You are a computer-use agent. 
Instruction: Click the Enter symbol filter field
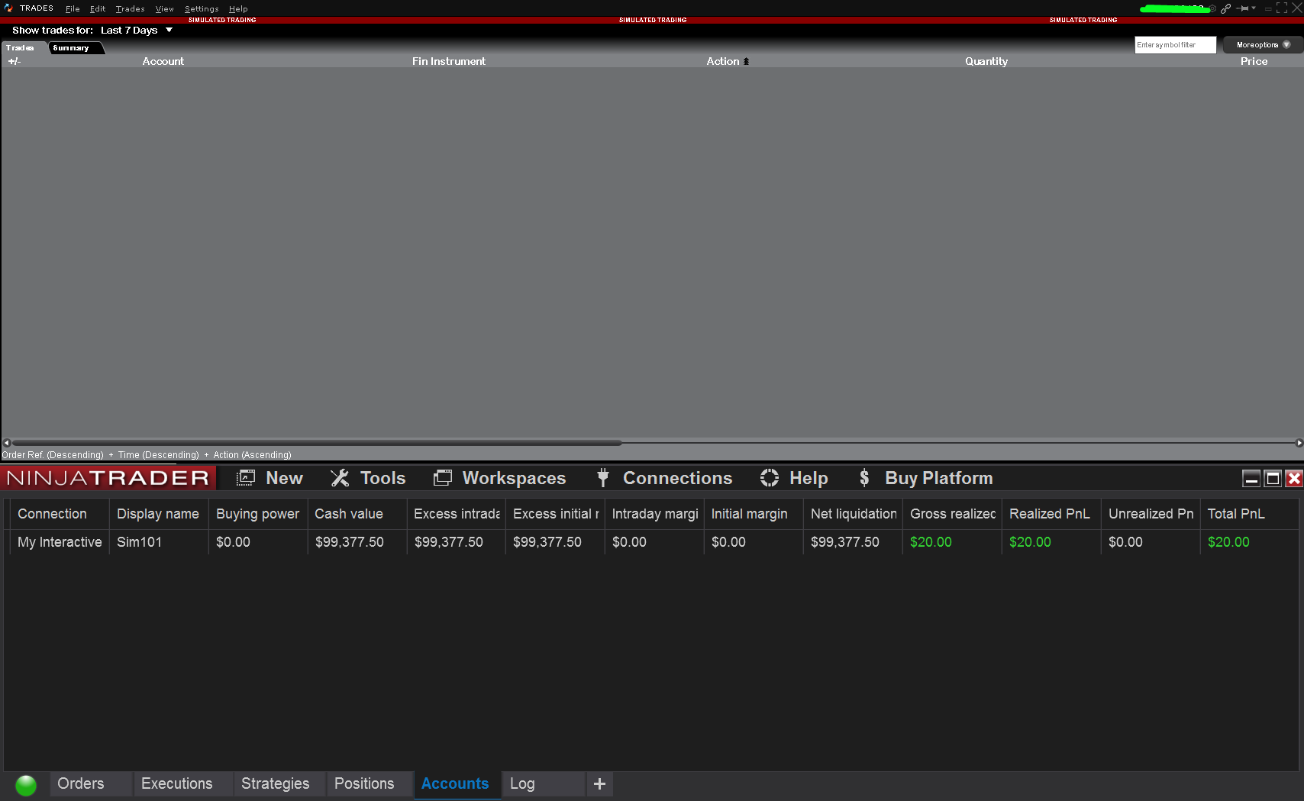coord(1174,44)
